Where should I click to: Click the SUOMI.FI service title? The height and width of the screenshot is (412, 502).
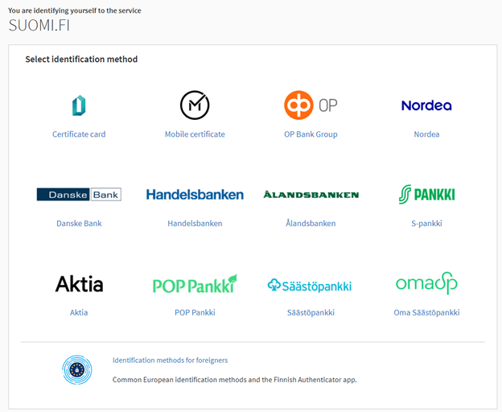tap(39, 25)
